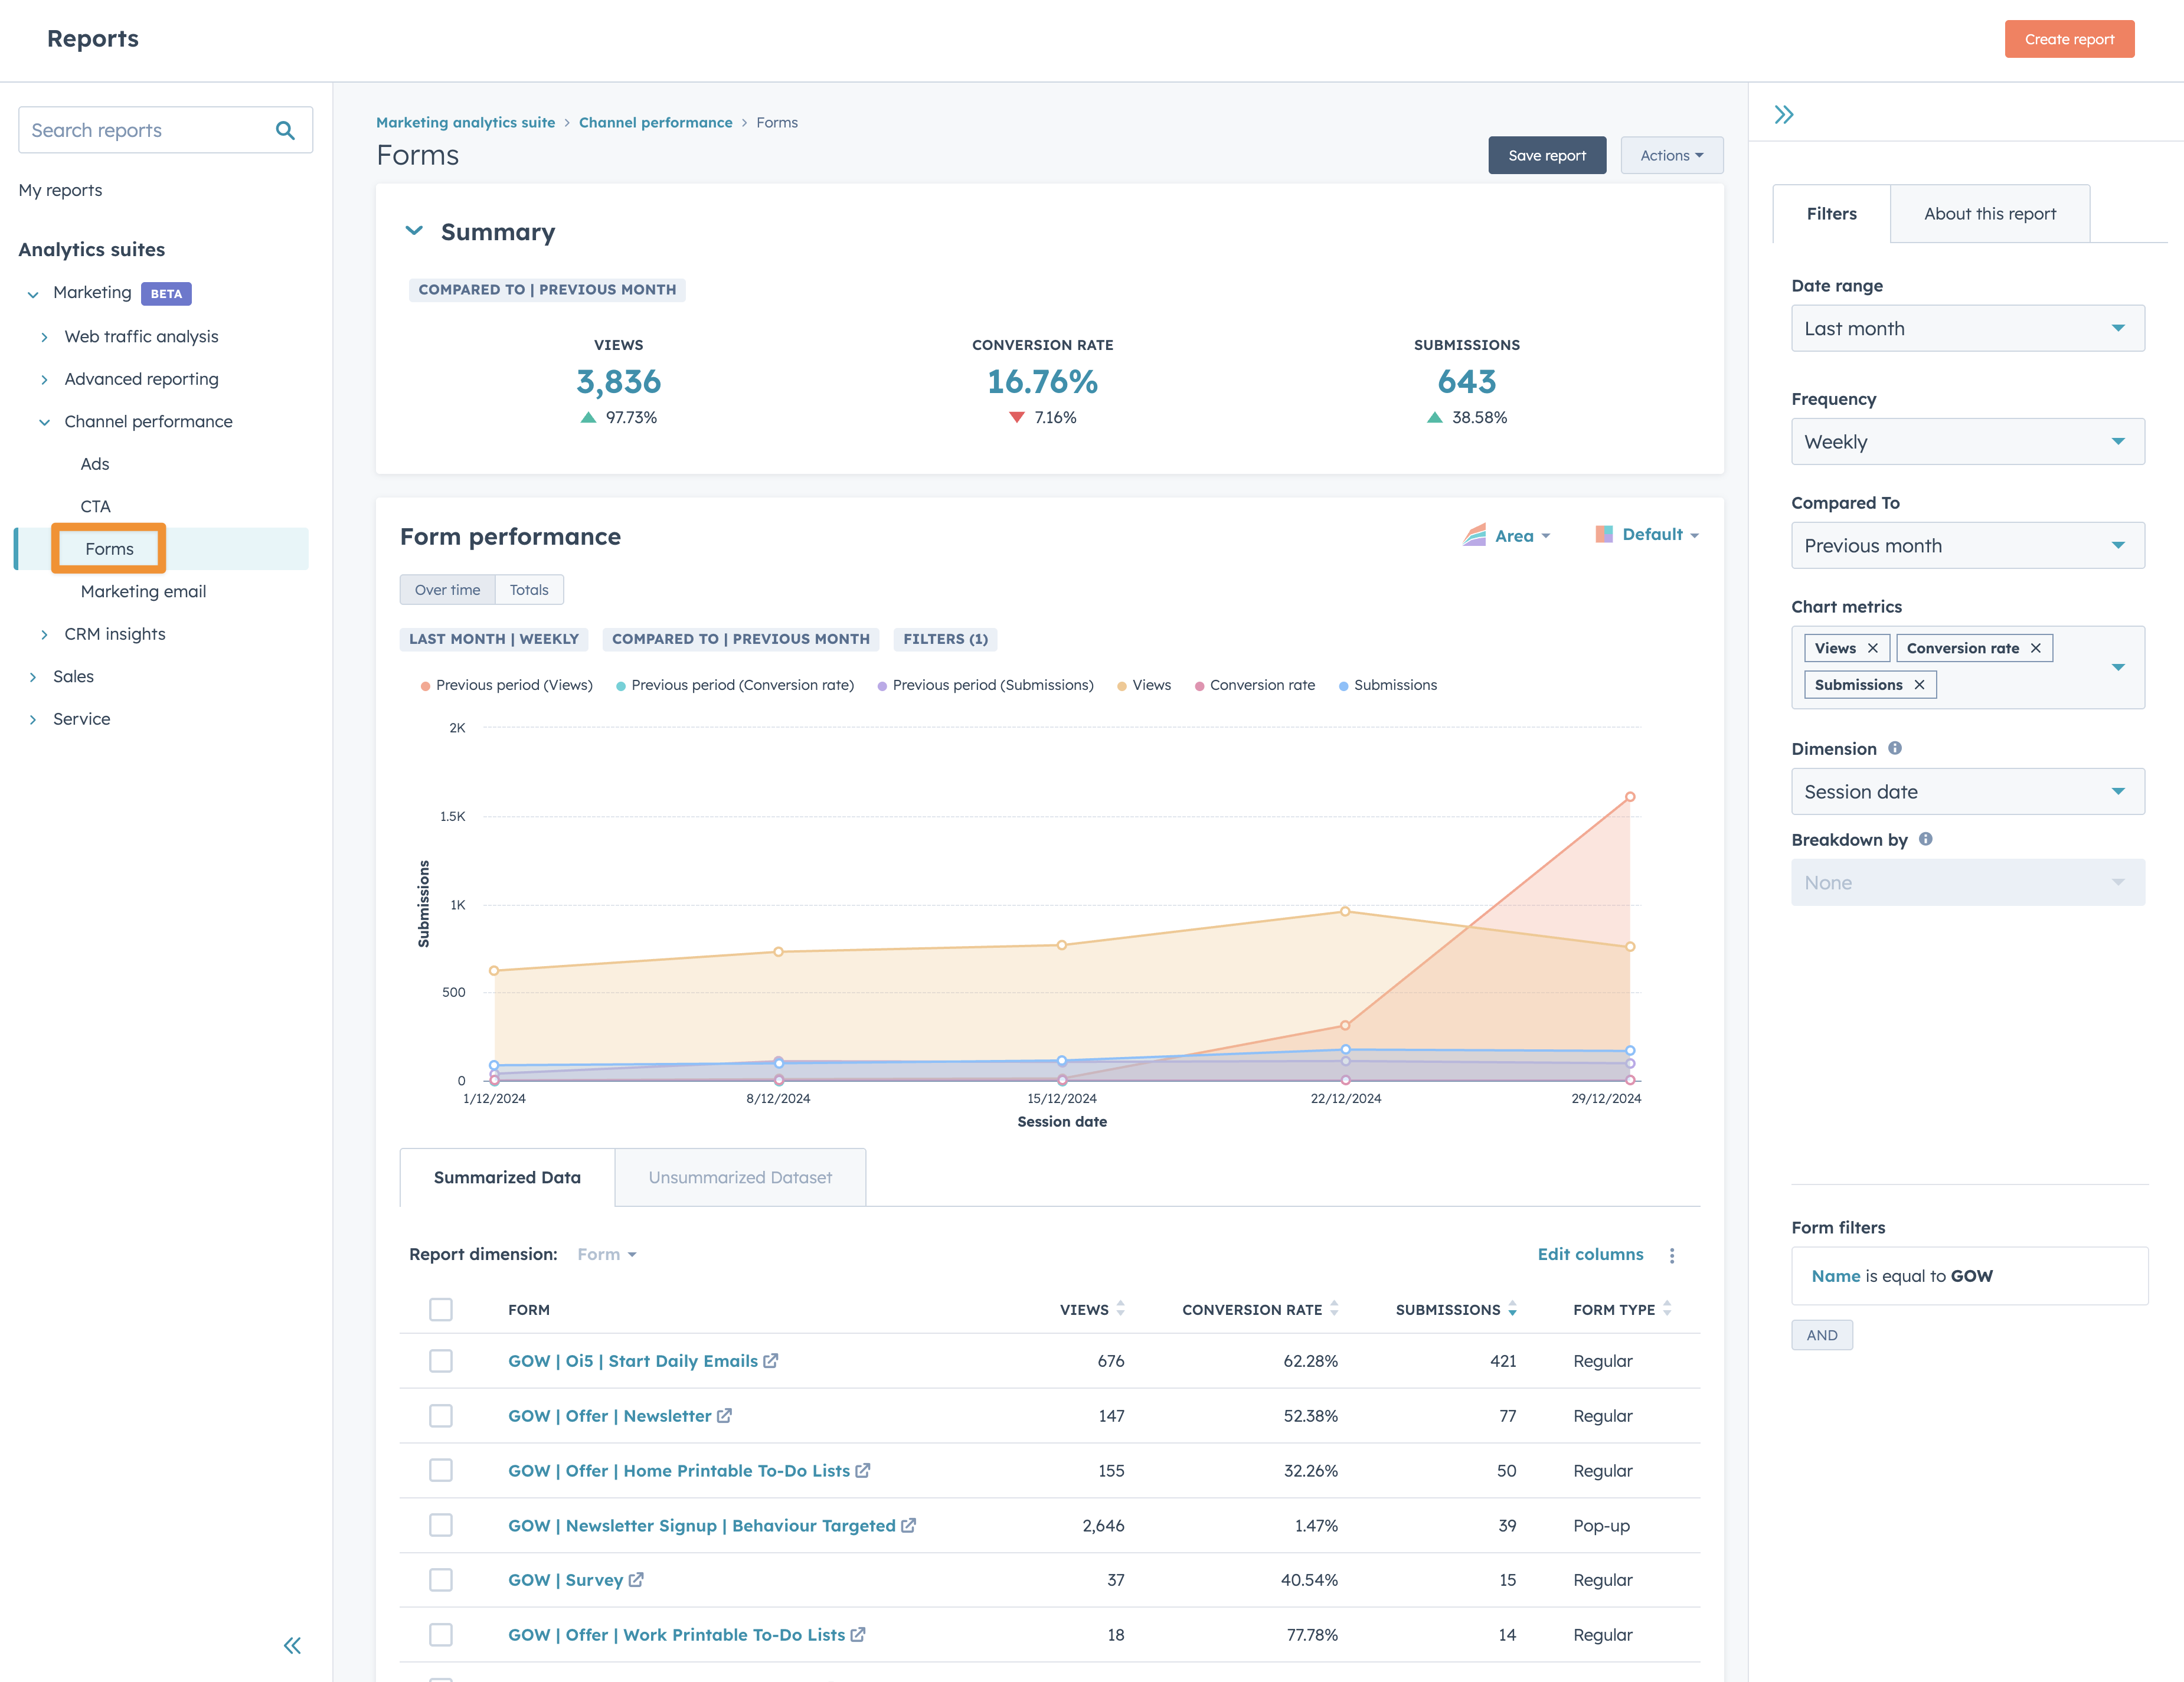Tick the select-all checkbox in table header
The width and height of the screenshot is (2184, 1682).
[x=440, y=1309]
